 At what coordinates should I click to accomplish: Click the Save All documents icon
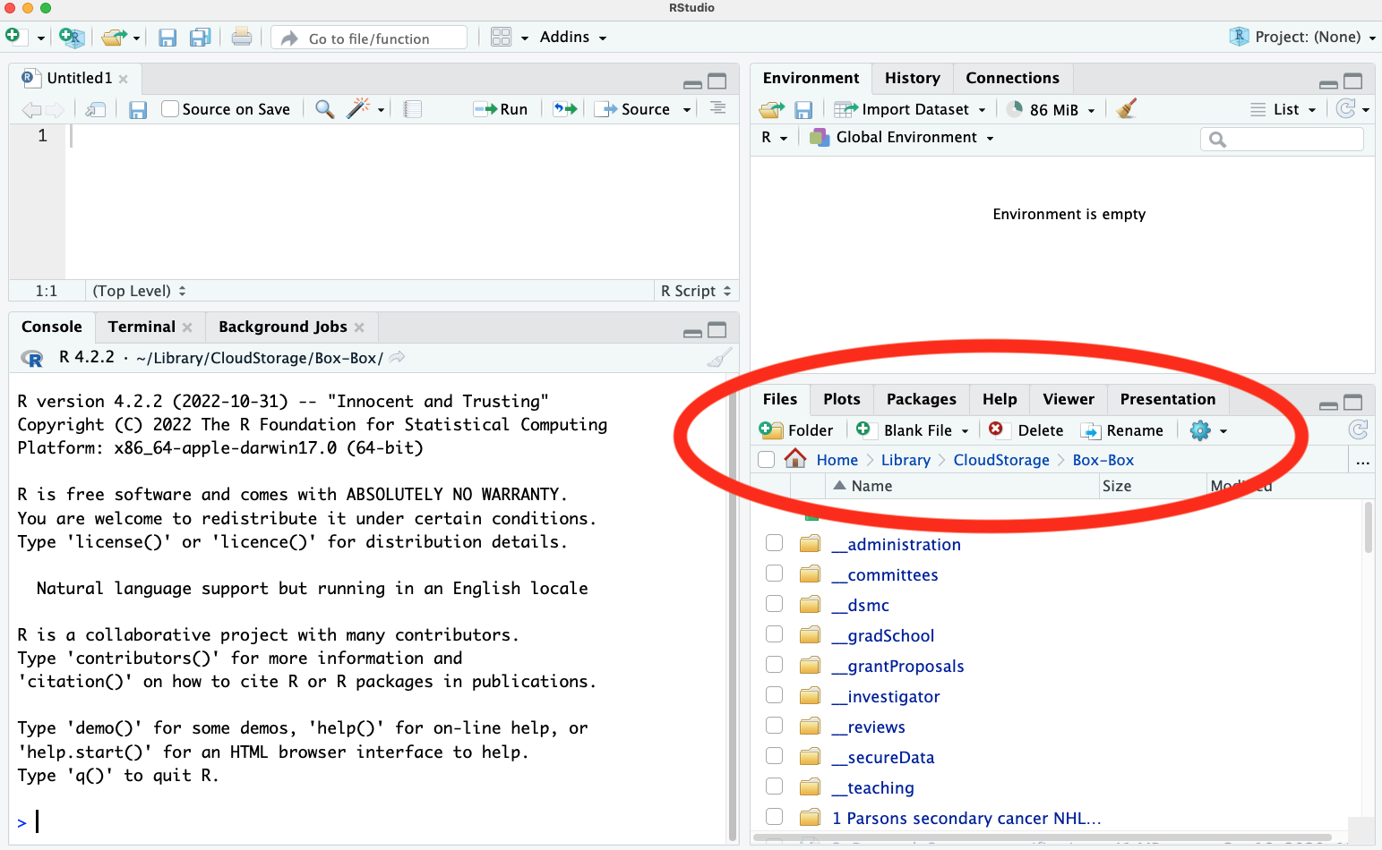[200, 38]
